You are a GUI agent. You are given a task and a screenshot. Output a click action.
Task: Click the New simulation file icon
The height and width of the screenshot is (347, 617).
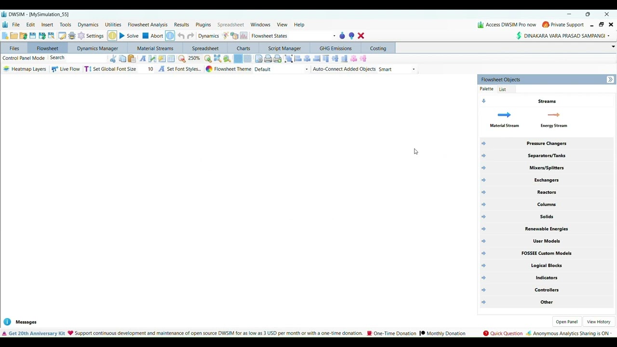click(5, 36)
